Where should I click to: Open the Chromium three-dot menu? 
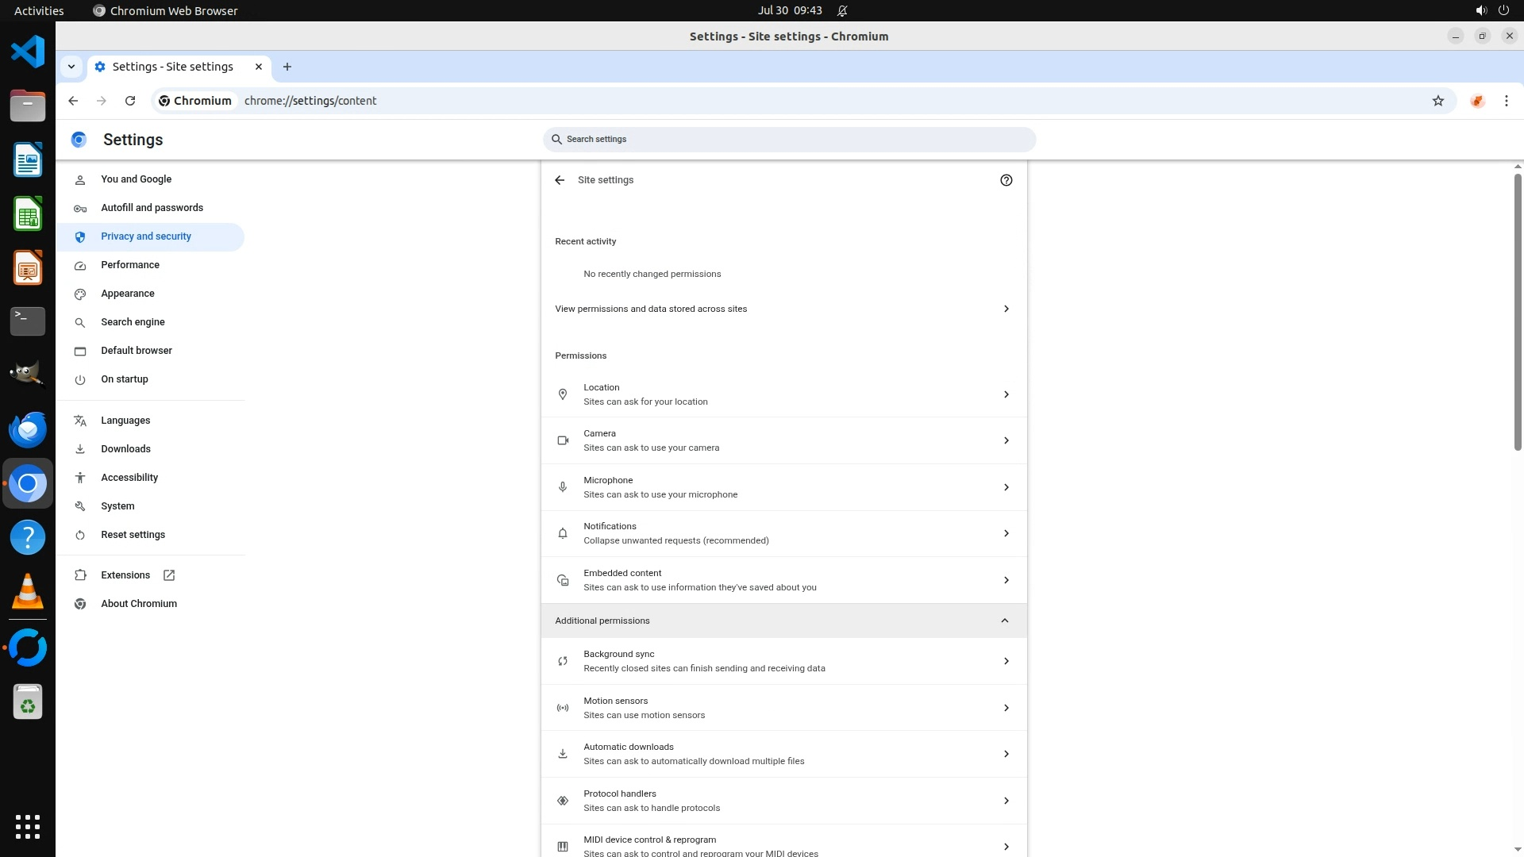click(1506, 101)
